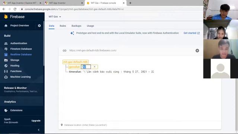Close the second MIT App Inventor tab
This screenshot has width=238, height=134.
pos(82,3)
